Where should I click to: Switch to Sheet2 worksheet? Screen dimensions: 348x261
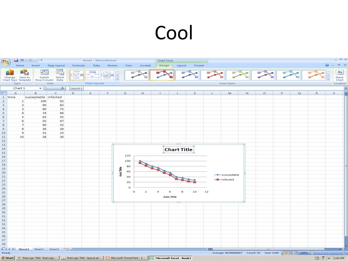coord(39,249)
